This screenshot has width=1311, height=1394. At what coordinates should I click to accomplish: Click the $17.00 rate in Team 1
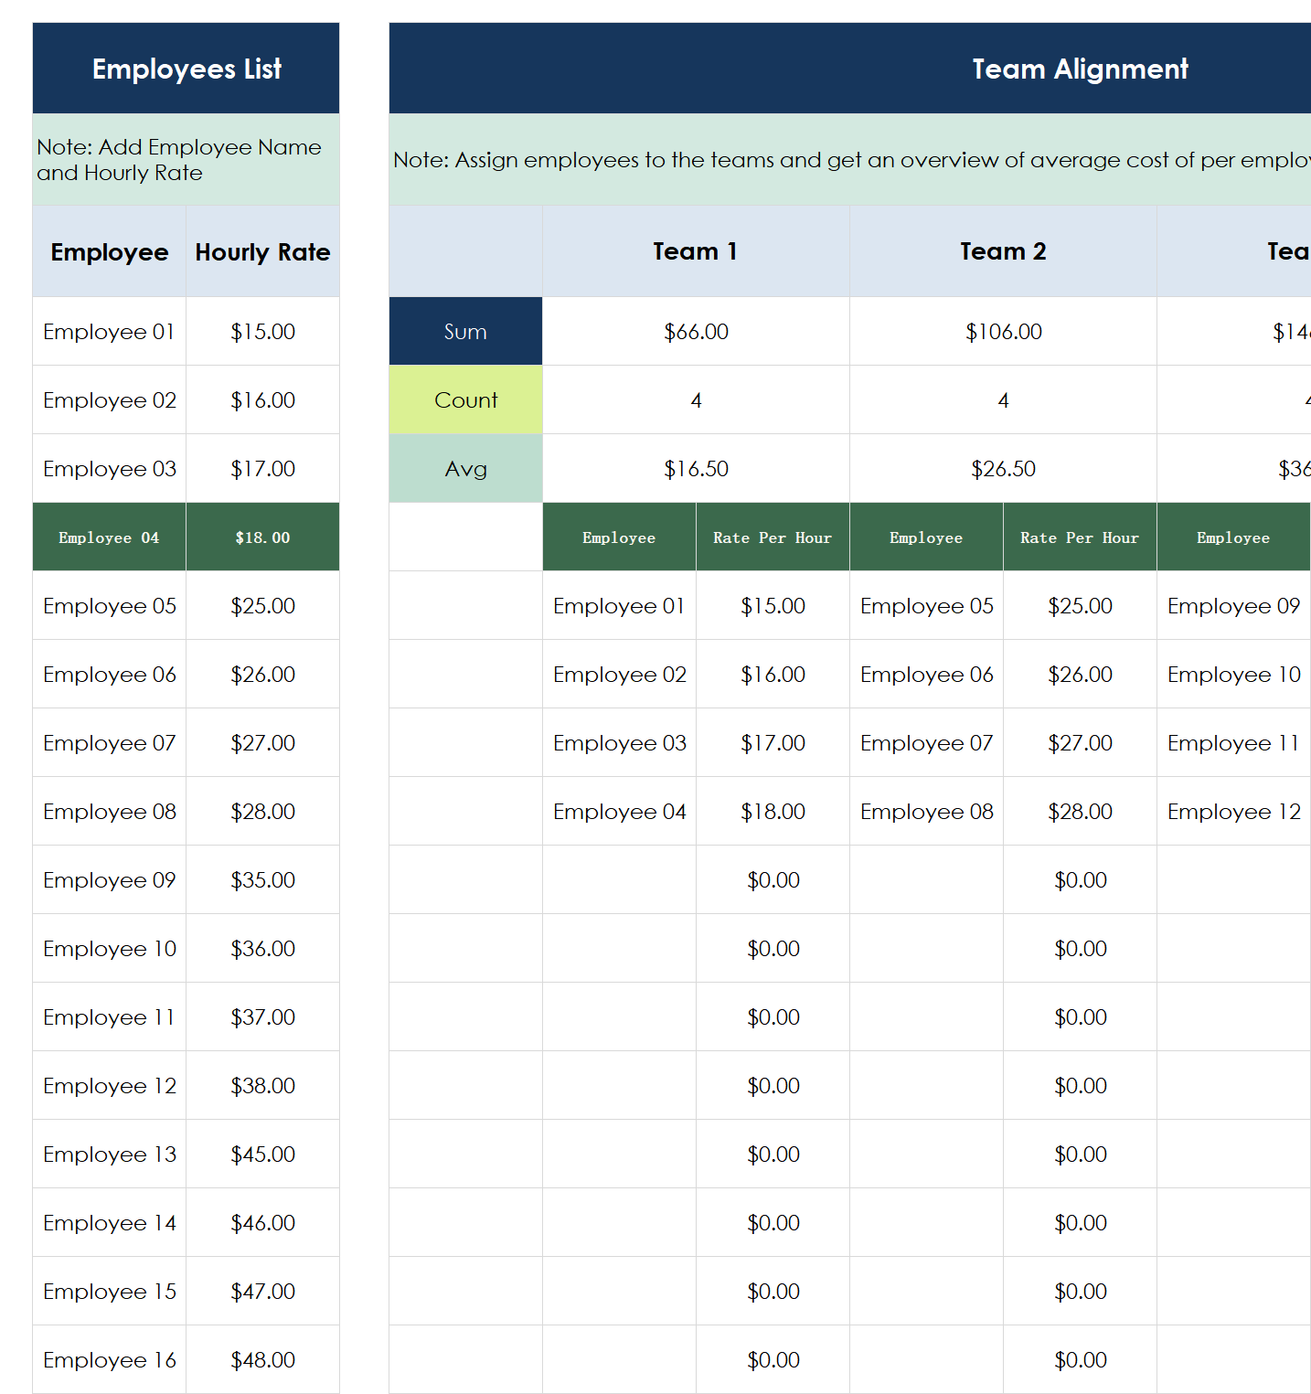tap(773, 743)
